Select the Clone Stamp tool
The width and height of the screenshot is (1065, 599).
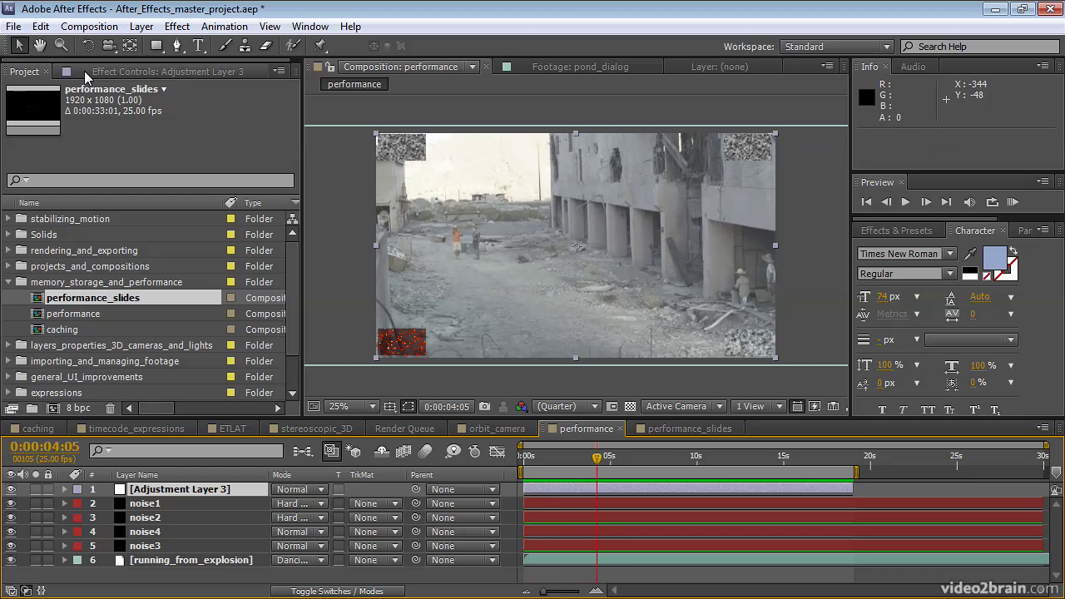pyautogui.click(x=245, y=46)
